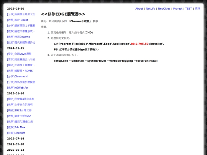Open the 管理 link in top navigation
This screenshot has width=207, height=155.
[x=197, y=8]
